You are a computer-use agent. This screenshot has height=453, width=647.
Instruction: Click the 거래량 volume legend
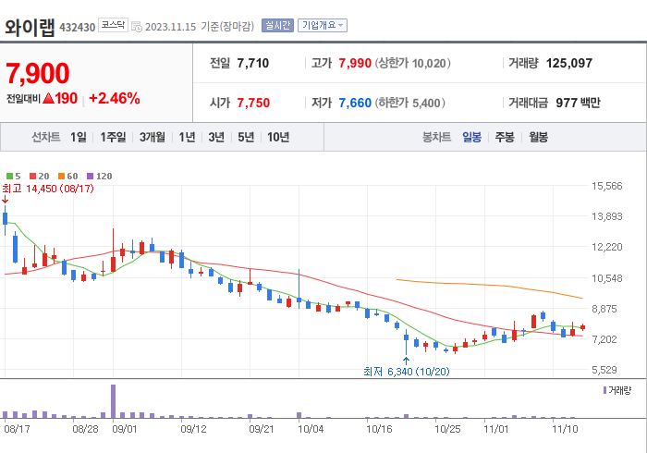tap(617, 390)
